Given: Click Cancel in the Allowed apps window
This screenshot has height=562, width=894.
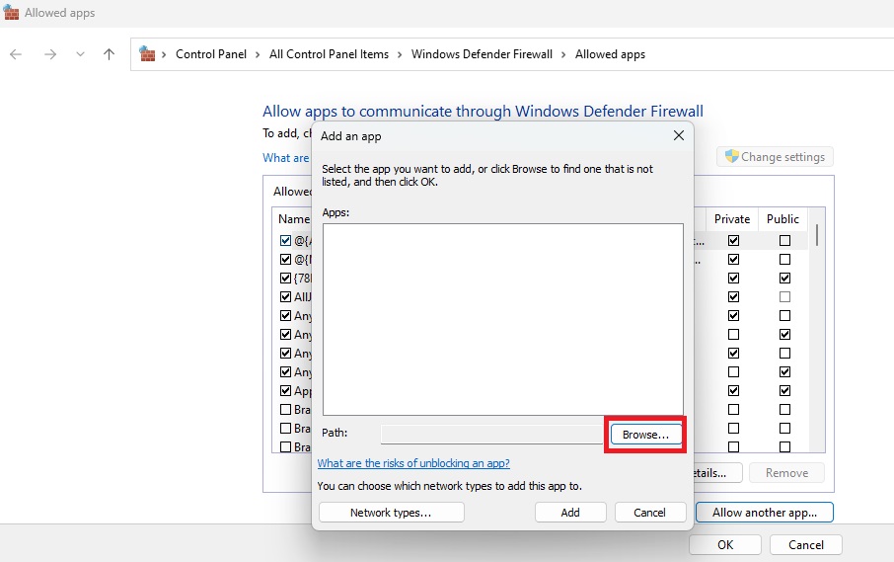Looking at the screenshot, I should pyautogui.click(x=805, y=545).
